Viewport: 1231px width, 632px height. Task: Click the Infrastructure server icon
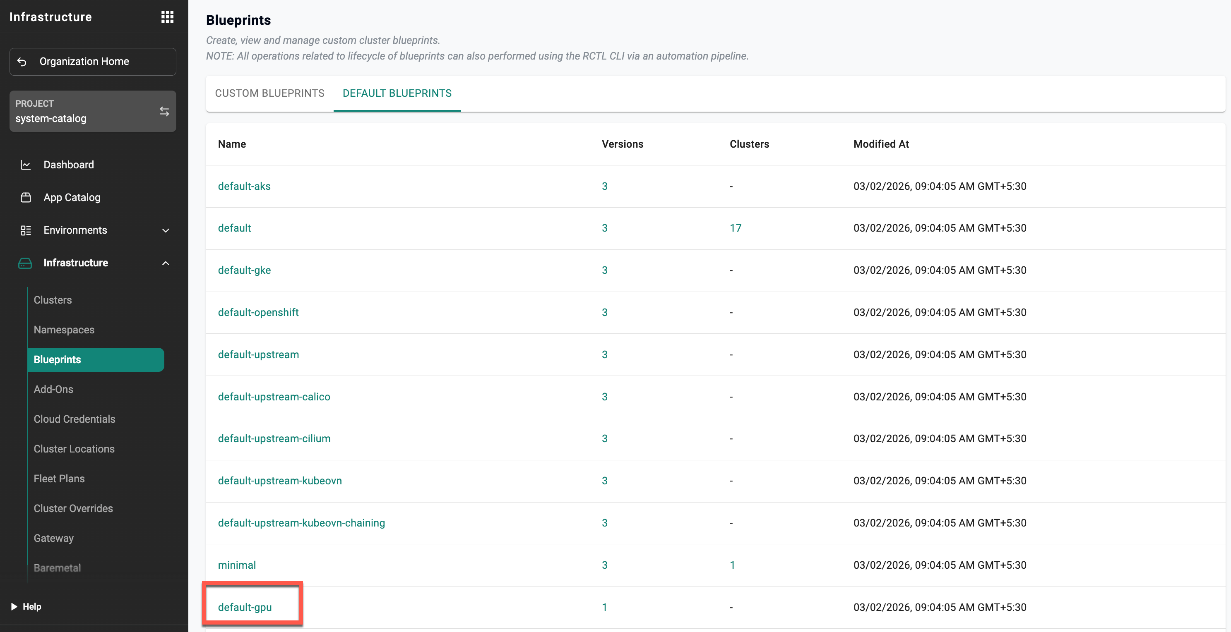pos(25,263)
